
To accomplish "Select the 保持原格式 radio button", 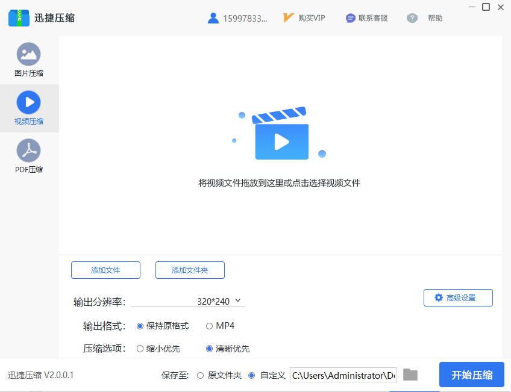I will (140, 326).
